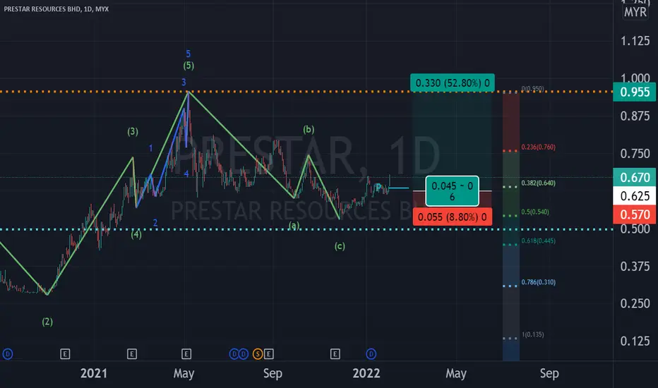
Task: Click the 0.875 price scale value
Action: coord(635,116)
